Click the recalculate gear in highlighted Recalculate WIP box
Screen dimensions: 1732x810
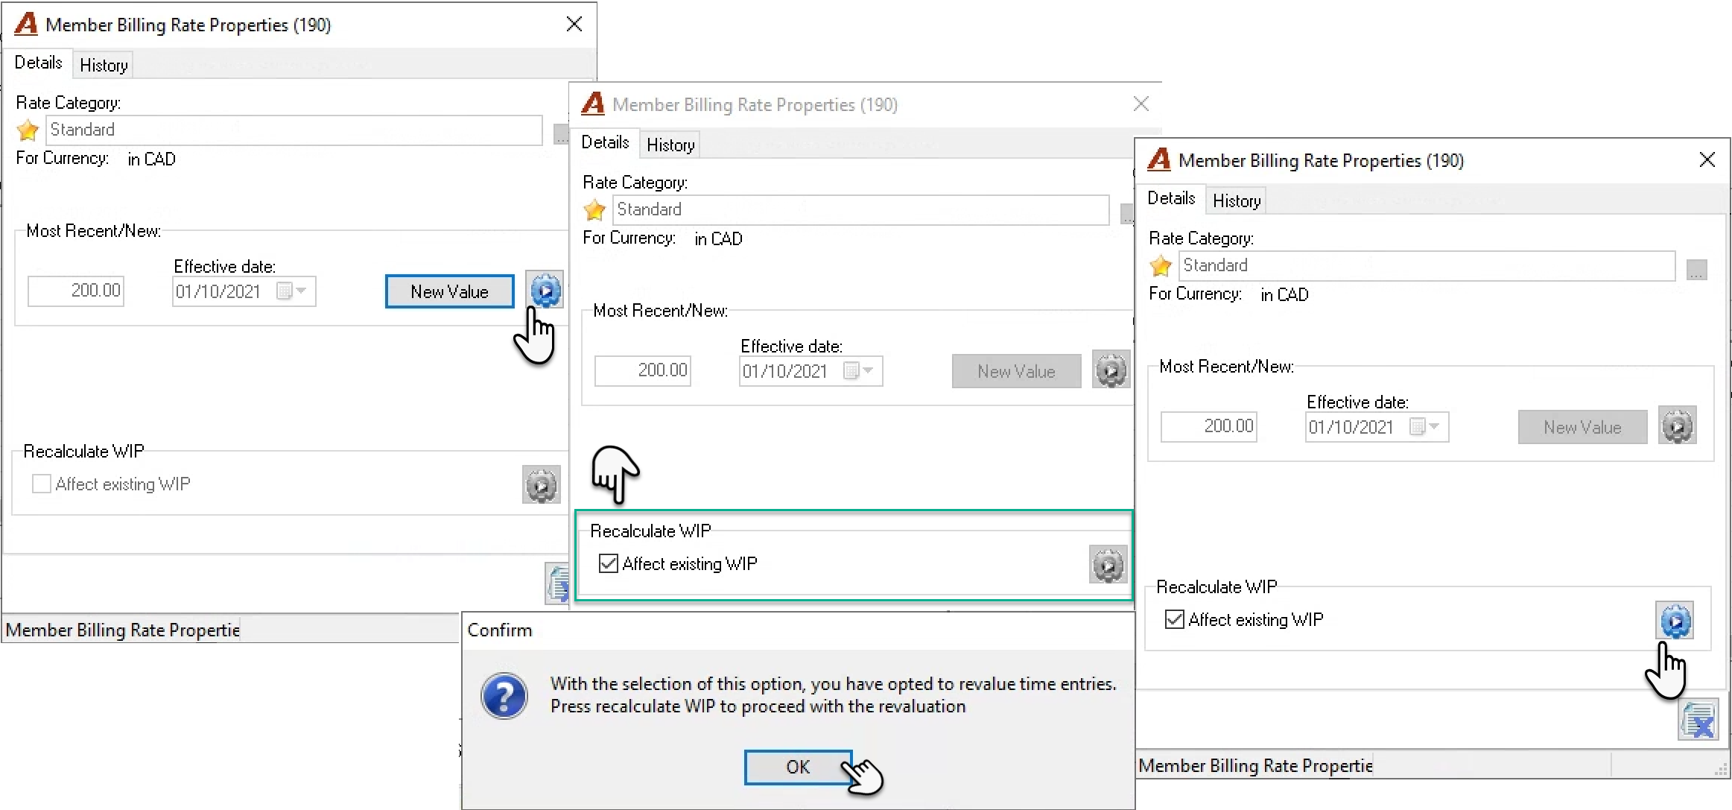(x=1108, y=565)
